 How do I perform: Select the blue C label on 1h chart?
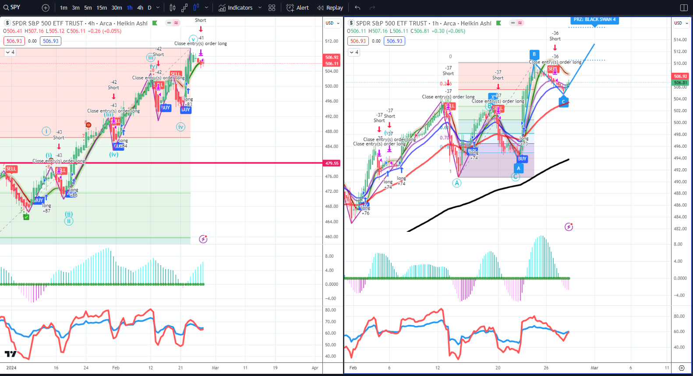point(563,102)
